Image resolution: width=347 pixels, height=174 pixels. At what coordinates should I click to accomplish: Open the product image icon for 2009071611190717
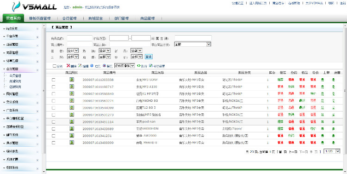[72, 87]
